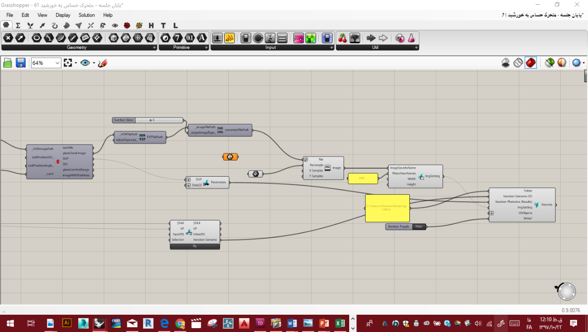Toggle the preview eye icon in canvas toolbar
Screen dimensions: 588x332
click(85, 63)
